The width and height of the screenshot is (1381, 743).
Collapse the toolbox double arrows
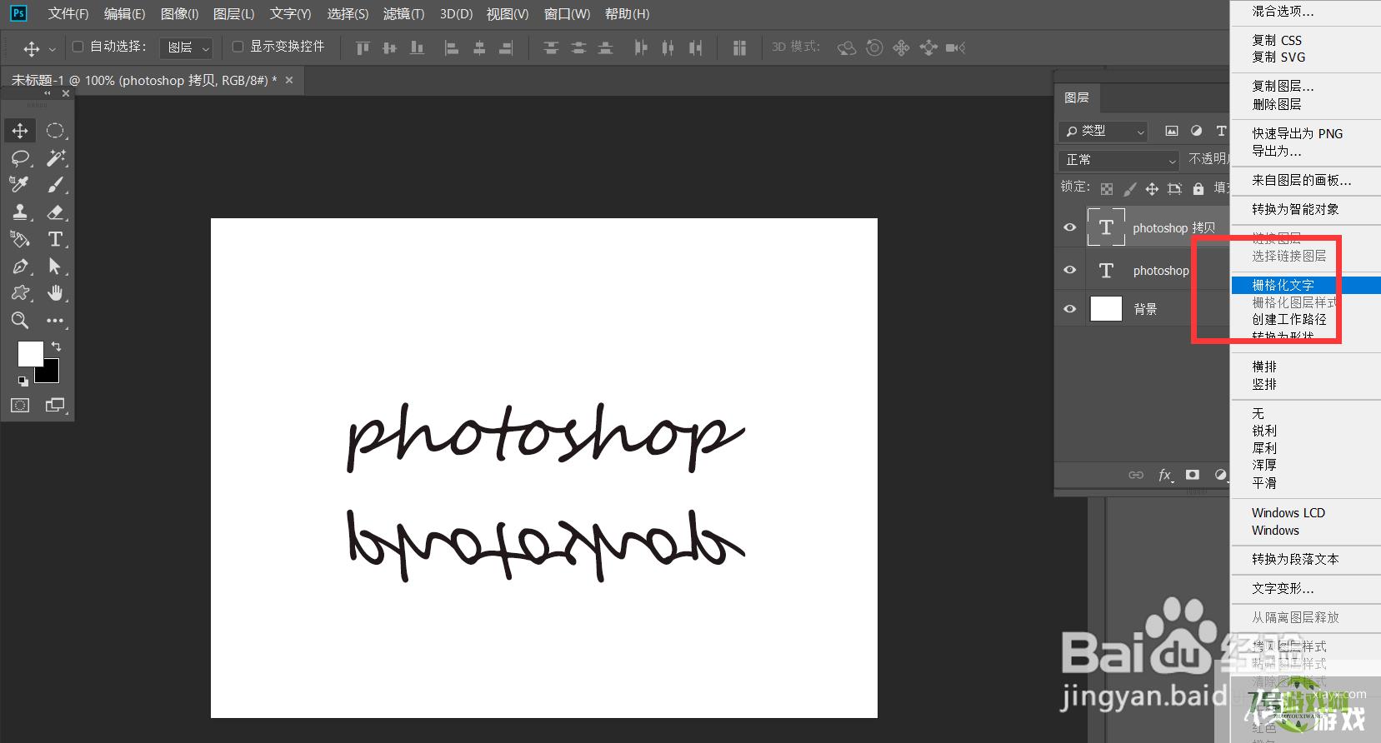coord(48,93)
